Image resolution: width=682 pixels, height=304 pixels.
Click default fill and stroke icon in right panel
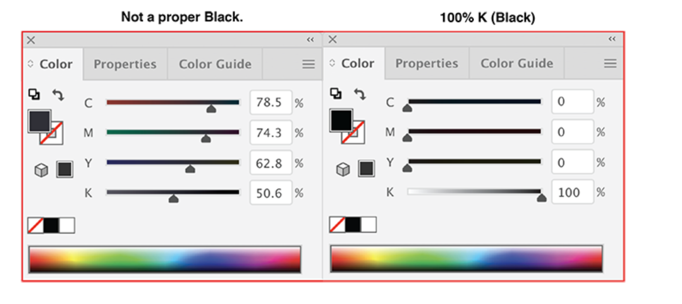(335, 93)
